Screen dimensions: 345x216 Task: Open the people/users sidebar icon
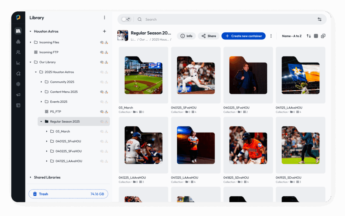pyautogui.click(x=18, y=52)
